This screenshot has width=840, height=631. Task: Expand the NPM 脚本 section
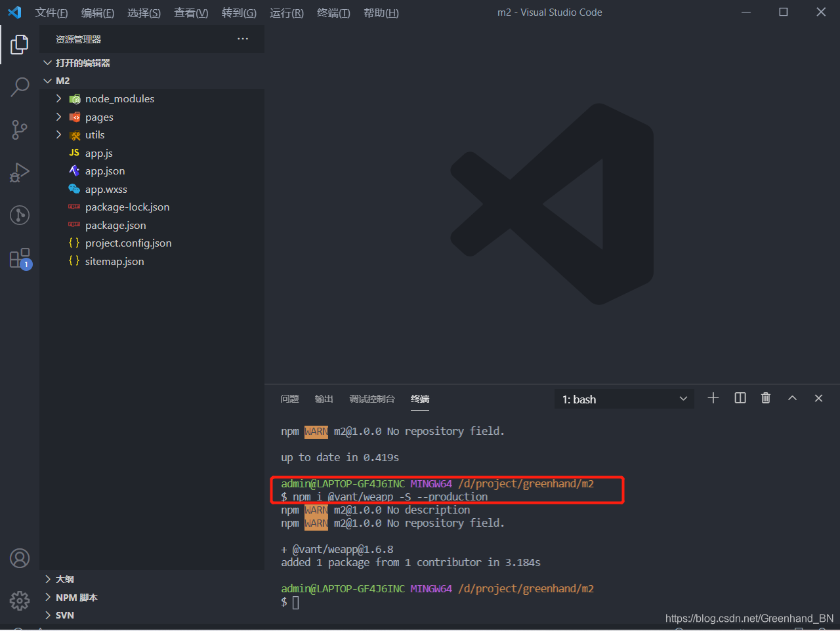[x=47, y=598]
